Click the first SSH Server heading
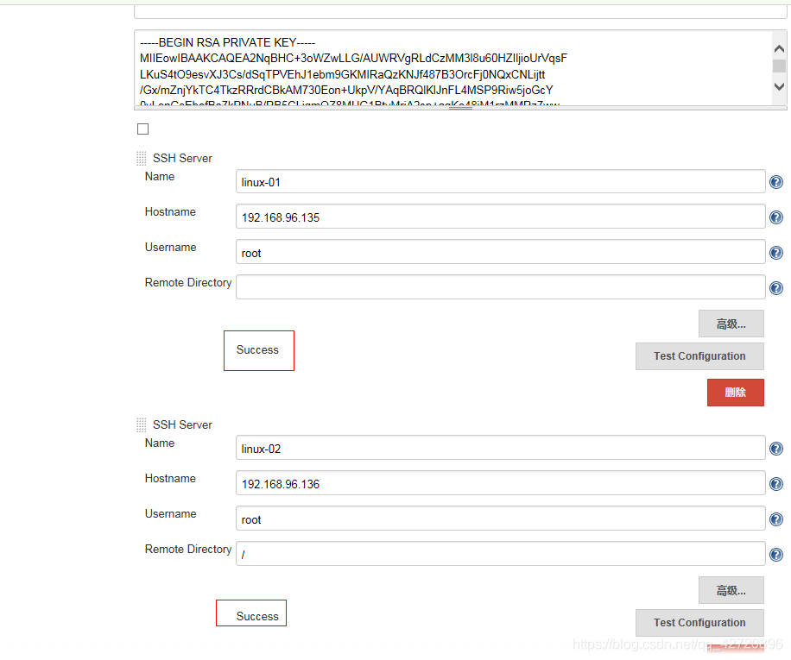Screen dimensions: 791x660 (x=182, y=158)
